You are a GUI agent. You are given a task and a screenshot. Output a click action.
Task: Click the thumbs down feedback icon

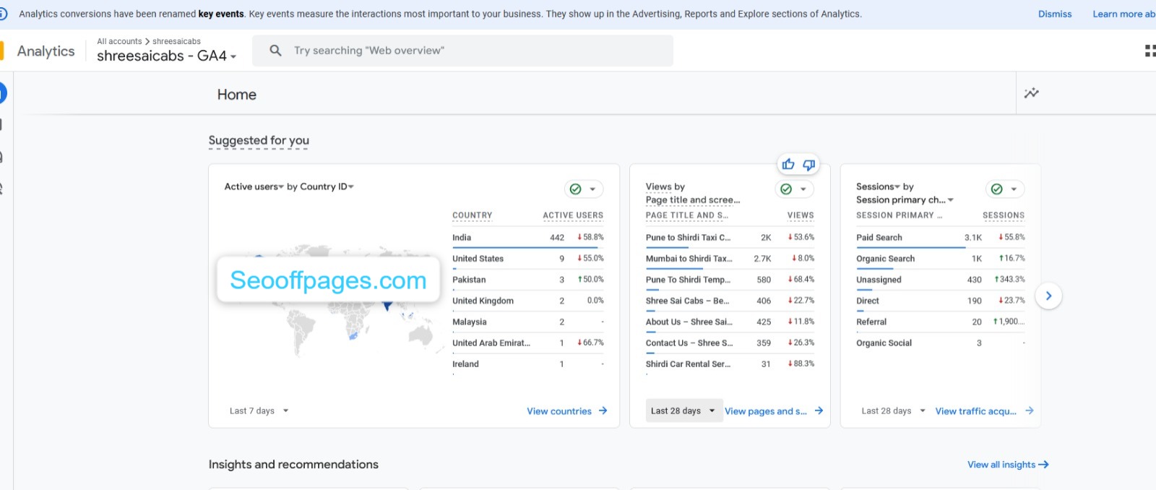pos(809,165)
